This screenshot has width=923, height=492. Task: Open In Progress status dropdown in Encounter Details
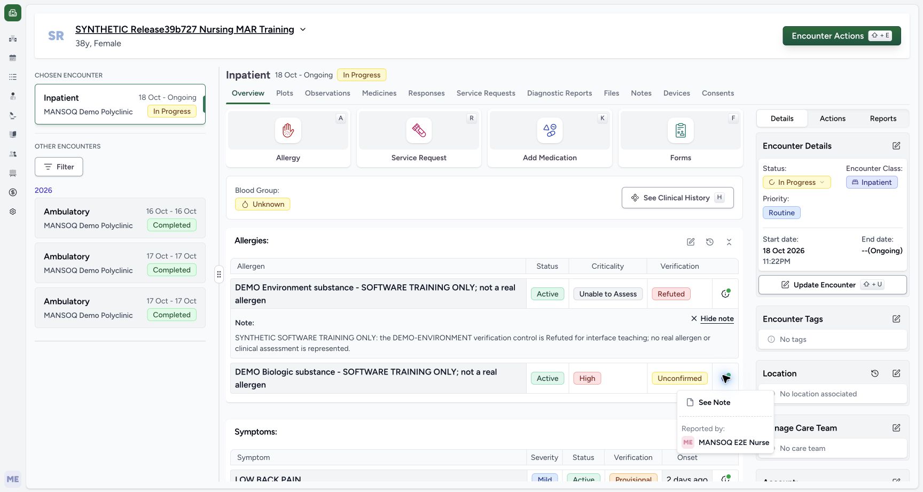(796, 182)
